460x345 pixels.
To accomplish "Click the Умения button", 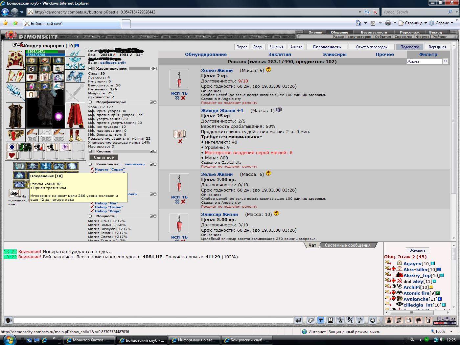I will point(276,47).
